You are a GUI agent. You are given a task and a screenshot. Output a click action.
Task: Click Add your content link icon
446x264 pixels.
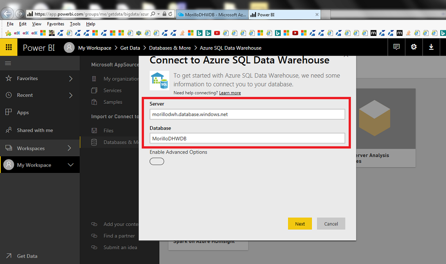point(94,224)
